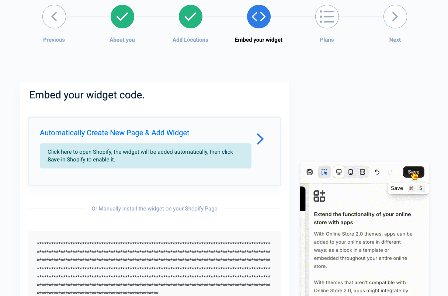Select the mobile view icon in preview
Screen dimensions: 448x296
click(351, 172)
